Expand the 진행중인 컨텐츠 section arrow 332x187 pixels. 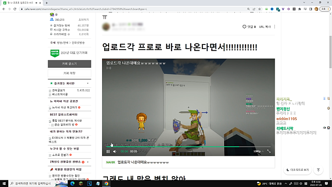point(88,162)
